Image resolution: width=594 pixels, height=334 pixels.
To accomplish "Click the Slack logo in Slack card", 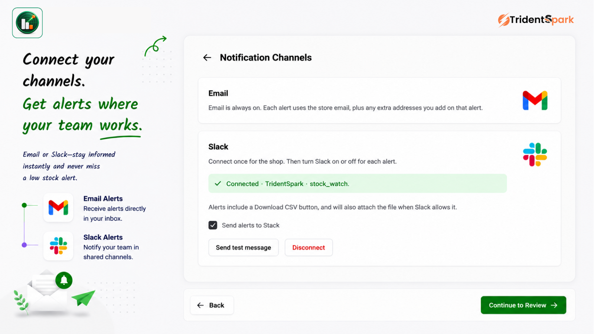I will pyautogui.click(x=535, y=154).
